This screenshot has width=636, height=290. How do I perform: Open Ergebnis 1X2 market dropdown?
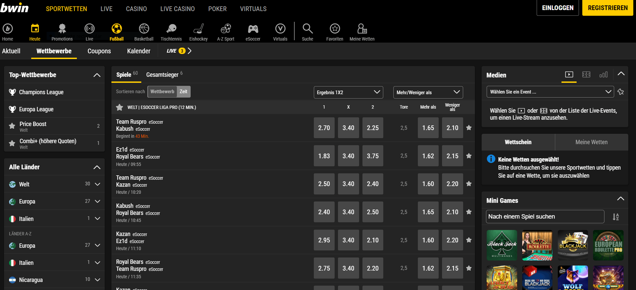point(348,92)
